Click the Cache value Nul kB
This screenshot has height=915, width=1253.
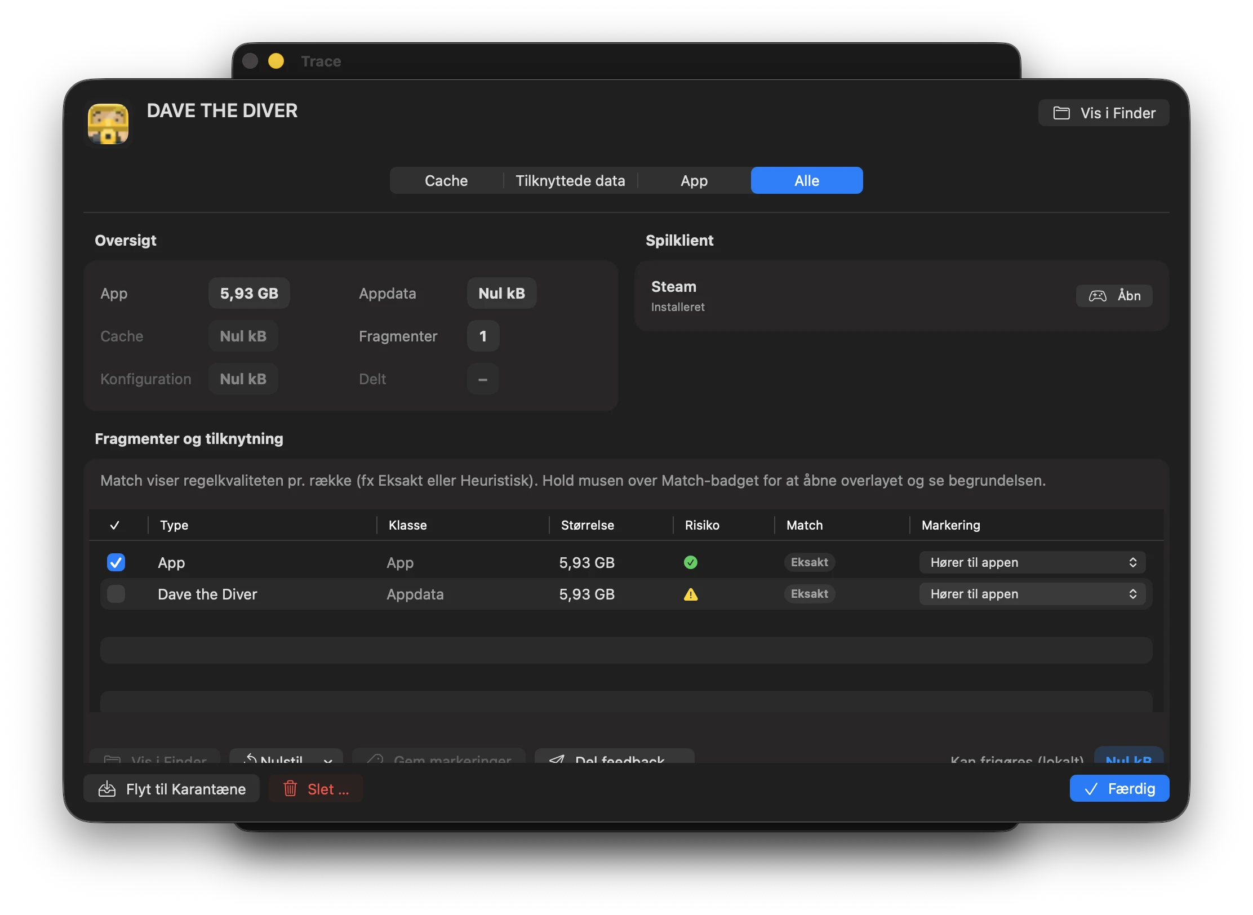click(x=243, y=336)
